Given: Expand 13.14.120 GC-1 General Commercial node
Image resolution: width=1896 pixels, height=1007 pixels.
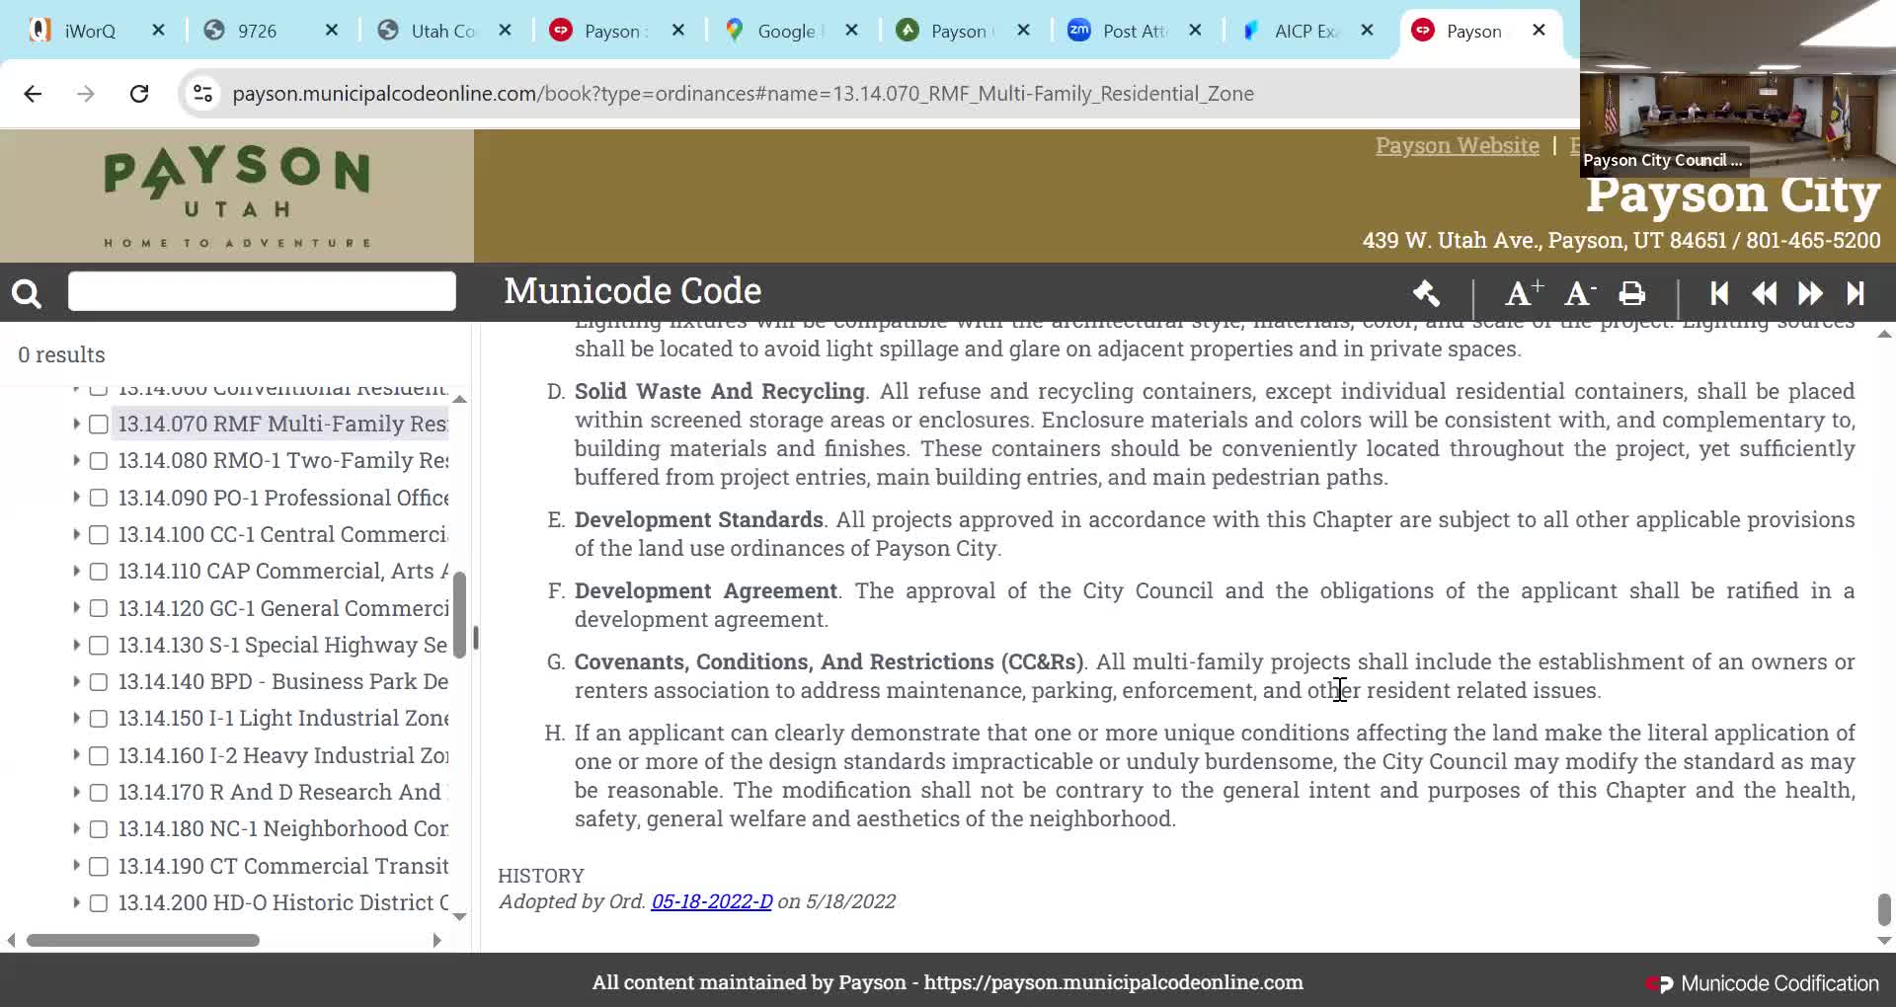Looking at the screenshot, I should click(x=76, y=608).
